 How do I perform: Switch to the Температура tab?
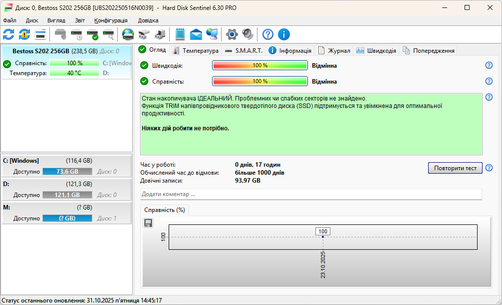[196, 50]
